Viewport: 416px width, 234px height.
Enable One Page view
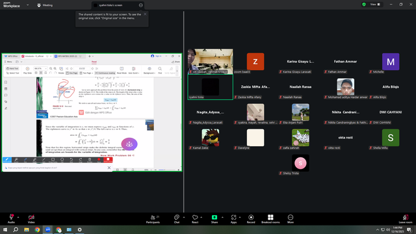click(71, 73)
